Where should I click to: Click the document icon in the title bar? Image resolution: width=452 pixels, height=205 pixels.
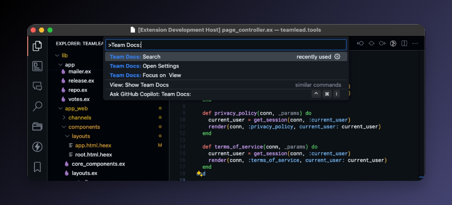[133, 30]
